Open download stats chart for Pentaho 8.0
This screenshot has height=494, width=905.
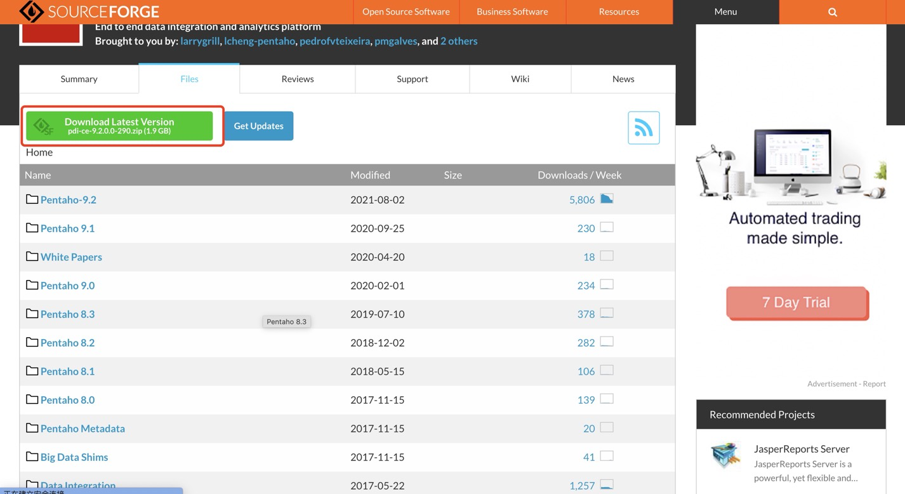[607, 399]
